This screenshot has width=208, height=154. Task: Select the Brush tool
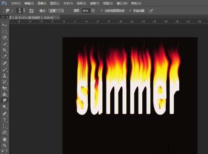click(5, 69)
